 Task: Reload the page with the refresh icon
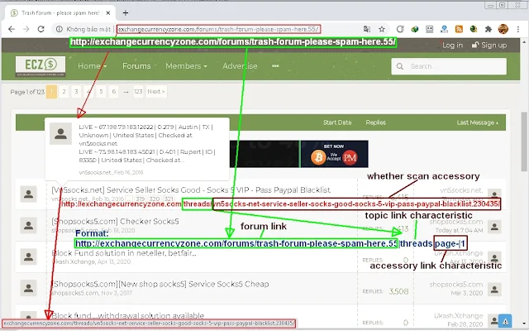coord(41,29)
